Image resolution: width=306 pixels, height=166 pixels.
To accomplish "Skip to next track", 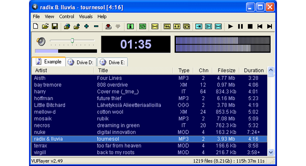I will pos(270,26).
